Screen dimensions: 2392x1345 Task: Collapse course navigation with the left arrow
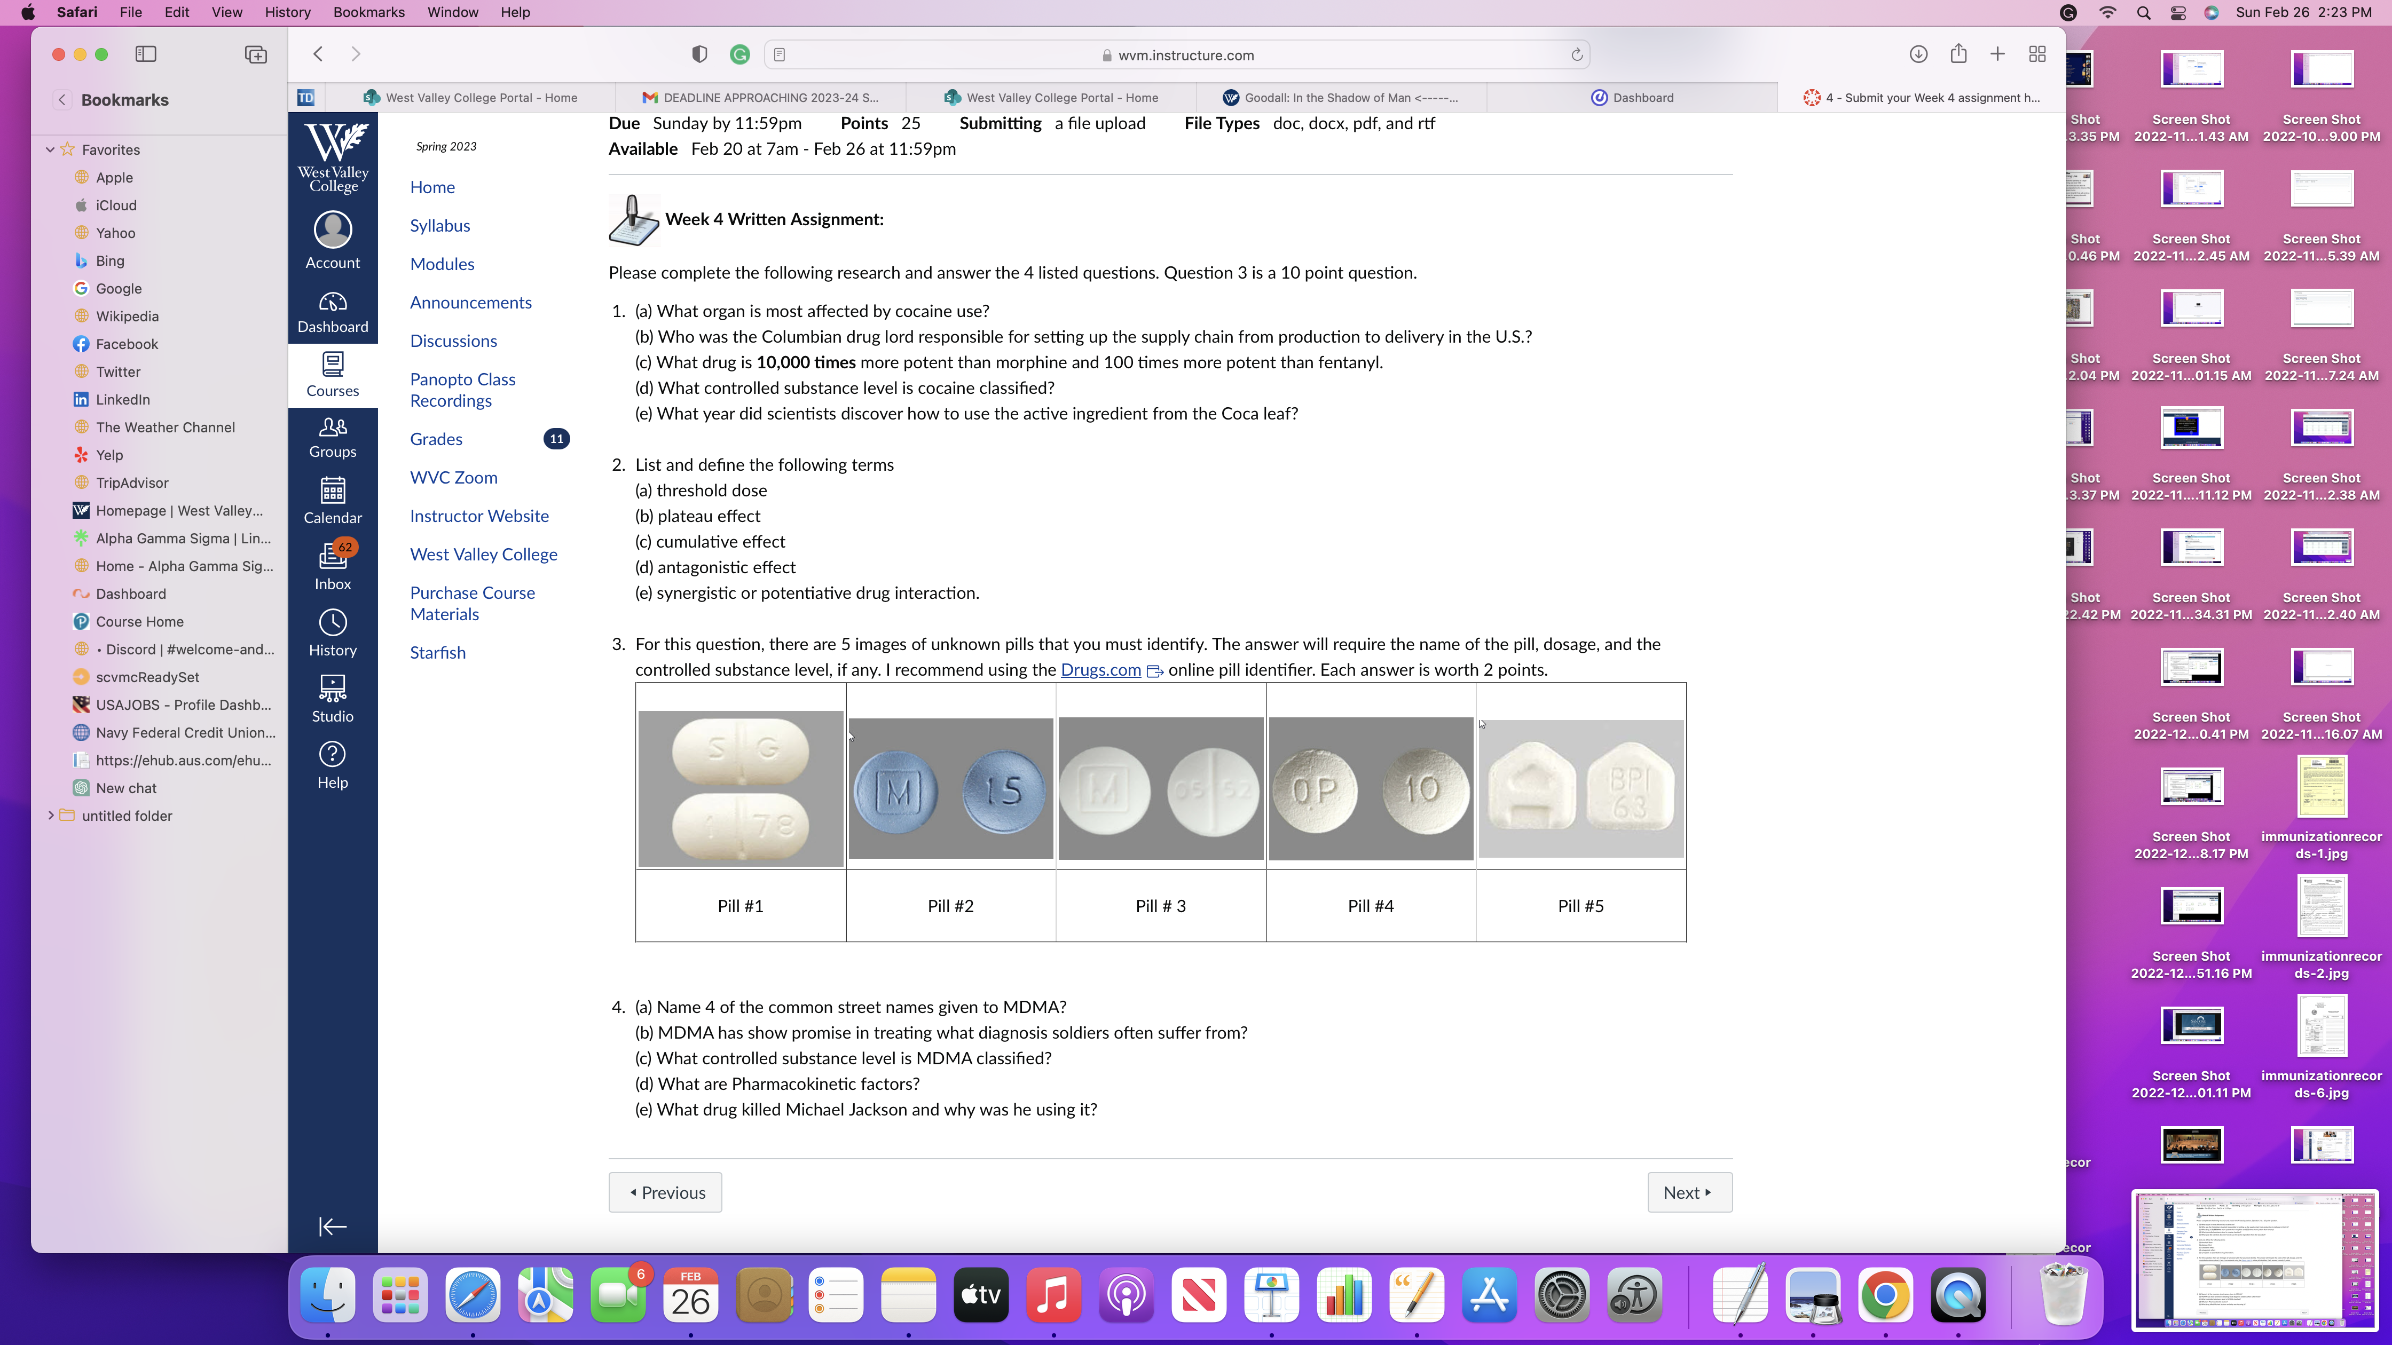tap(333, 1226)
